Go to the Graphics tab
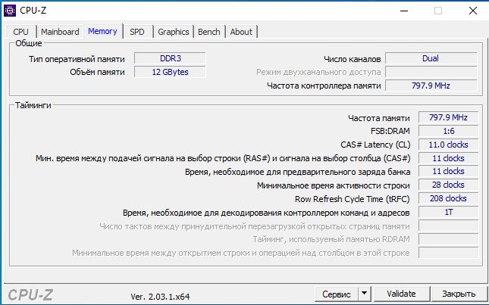Image resolution: width=489 pixels, height=305 pixels. click(x=173, y=32)
